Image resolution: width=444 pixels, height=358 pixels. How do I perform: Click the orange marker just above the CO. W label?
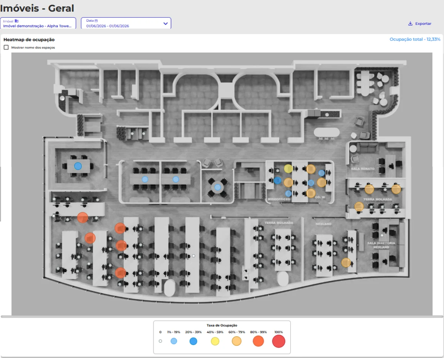click(x=311, y=193)
